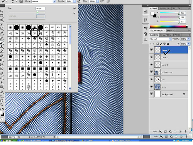193x145 pixels.
Task: Click the zoom percentage field in status bar
Action: [x=12, y=137]
